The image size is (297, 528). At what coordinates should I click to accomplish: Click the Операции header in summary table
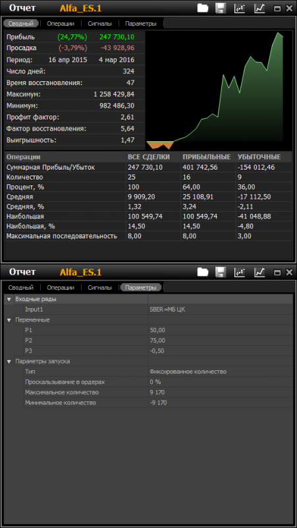coord(24,157)
